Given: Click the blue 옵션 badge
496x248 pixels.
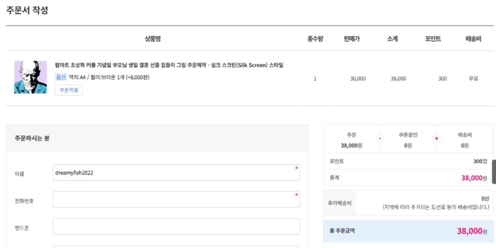Looking at the screenshot, I should point(60,77).
